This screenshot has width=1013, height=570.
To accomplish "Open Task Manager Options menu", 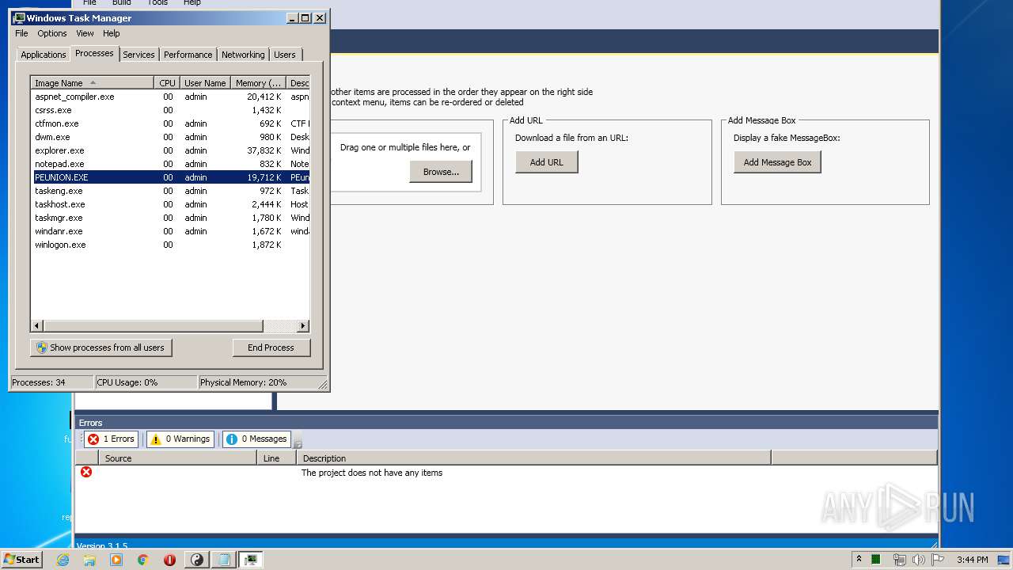I will pos(52,33).
